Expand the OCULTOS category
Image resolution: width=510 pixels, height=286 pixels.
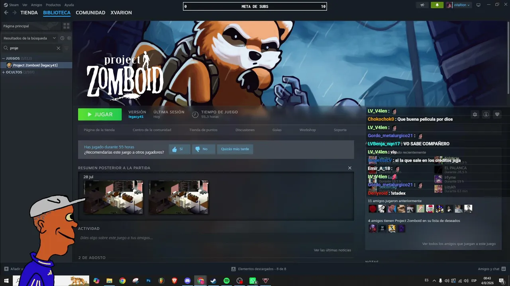click(x=4, y=72)
